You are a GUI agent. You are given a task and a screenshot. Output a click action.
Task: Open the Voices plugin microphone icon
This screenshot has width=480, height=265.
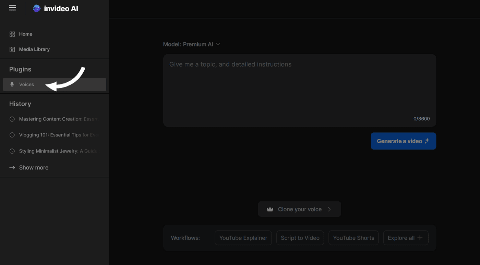pyautogui.click(x=12, y=84)
